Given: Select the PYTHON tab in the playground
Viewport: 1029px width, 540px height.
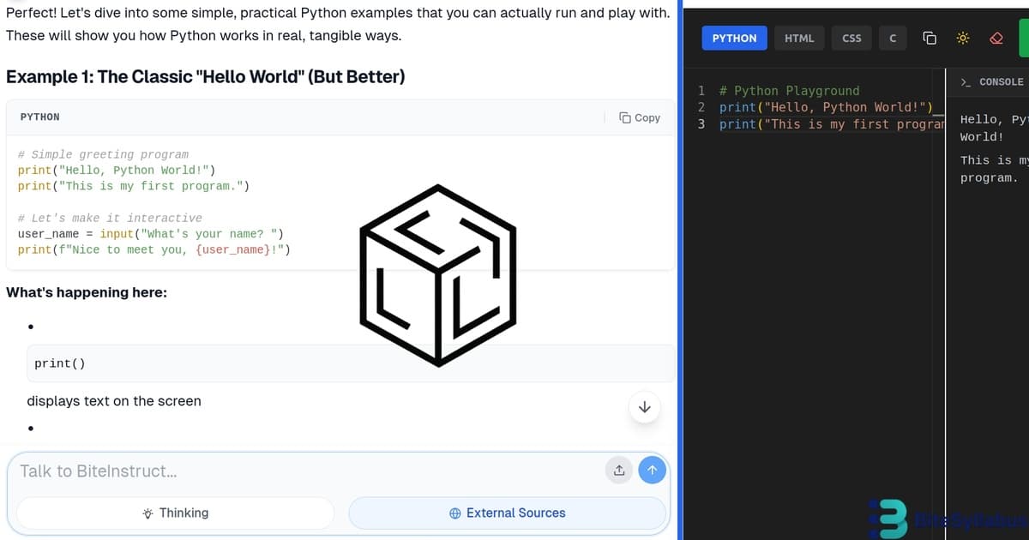Looking at the screenshot, I should pos(734,38).
